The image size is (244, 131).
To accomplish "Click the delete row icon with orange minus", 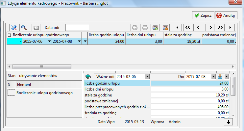I will point(165,28).
